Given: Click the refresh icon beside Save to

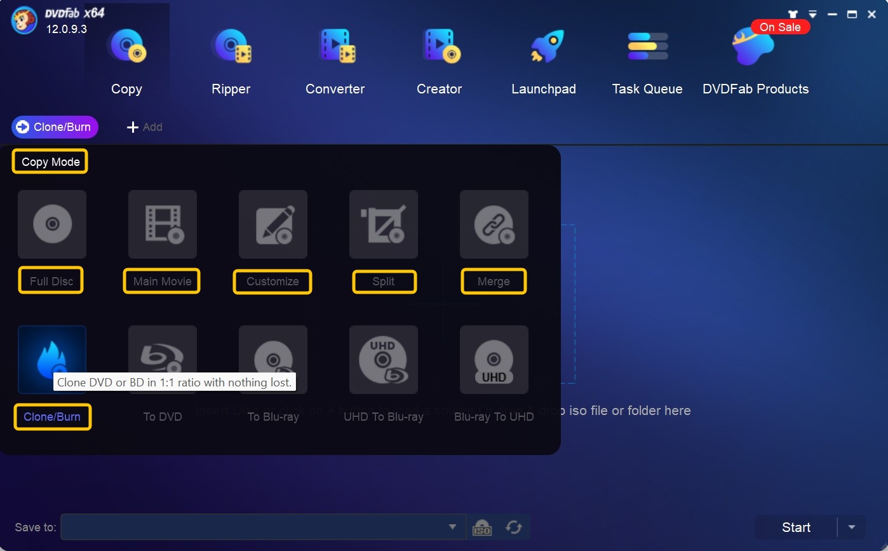Looking at the screenshot, I should coord(514,527).
